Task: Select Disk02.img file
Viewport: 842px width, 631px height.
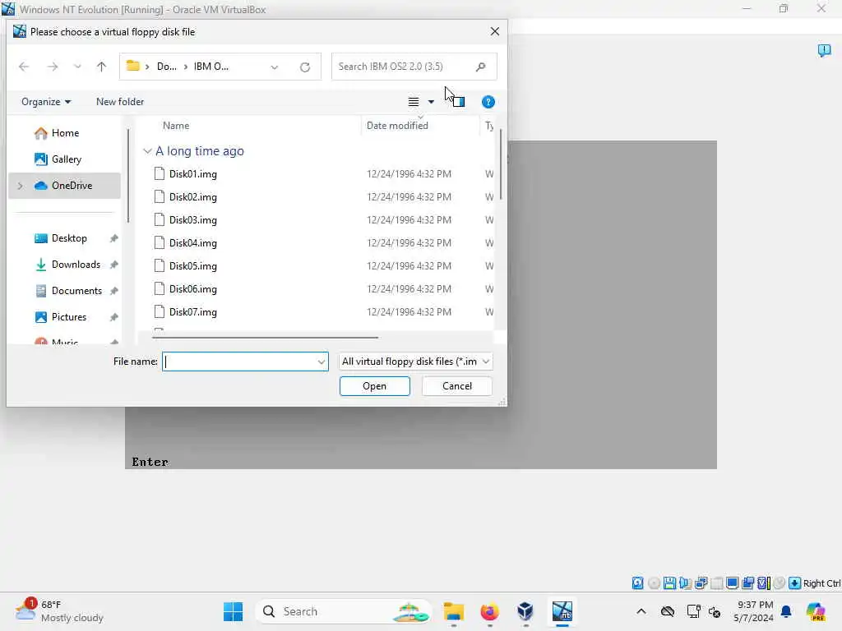Action: (x=192, y=197)
